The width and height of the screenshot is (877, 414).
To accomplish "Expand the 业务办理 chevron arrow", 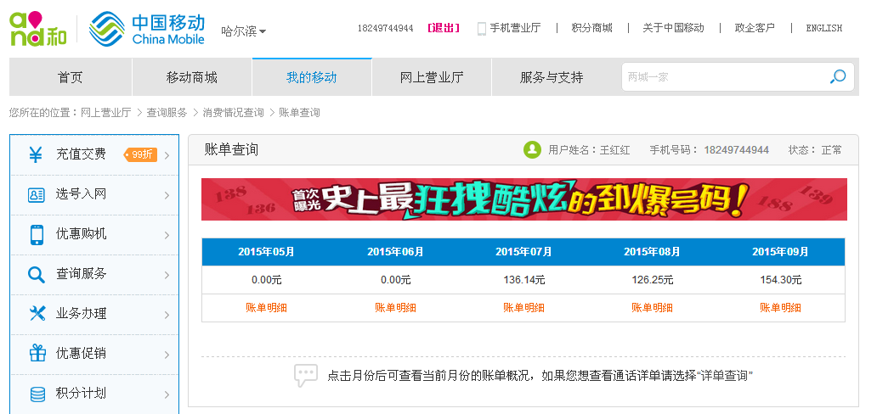I will click(x=167, y=315).
